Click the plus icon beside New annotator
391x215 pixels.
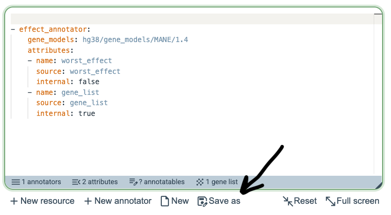(x=88, y=201)
